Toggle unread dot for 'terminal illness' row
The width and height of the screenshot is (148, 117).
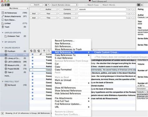(x=32, y=80)
